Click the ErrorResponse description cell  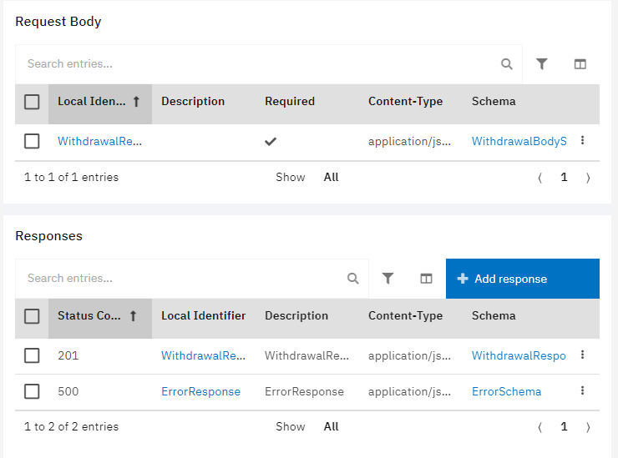click(x=304, y=391)
